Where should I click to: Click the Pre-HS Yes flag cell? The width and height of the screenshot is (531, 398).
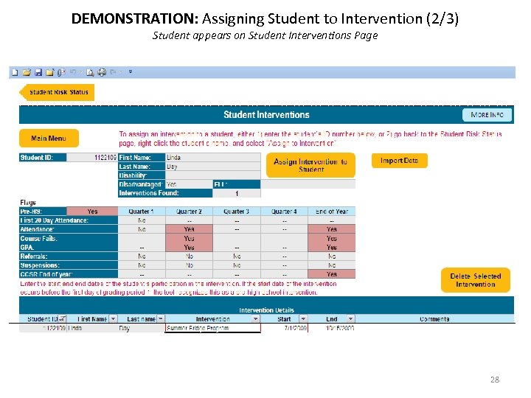click(x=92, y=212)
